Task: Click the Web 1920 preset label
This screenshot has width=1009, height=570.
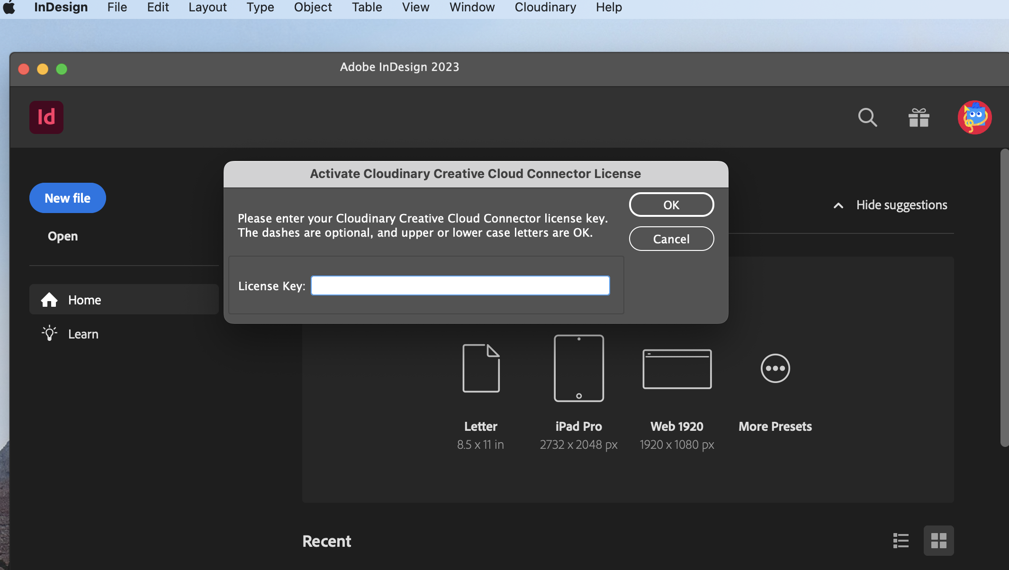Action: pos(677,427)
